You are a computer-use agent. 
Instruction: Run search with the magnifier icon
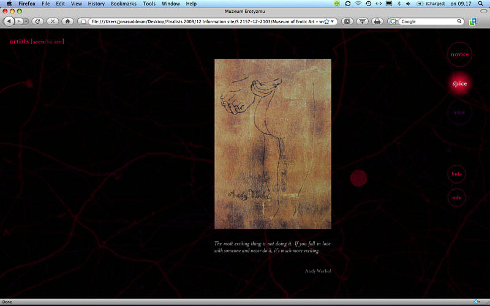pyautogui.click(x=459, y=21)
